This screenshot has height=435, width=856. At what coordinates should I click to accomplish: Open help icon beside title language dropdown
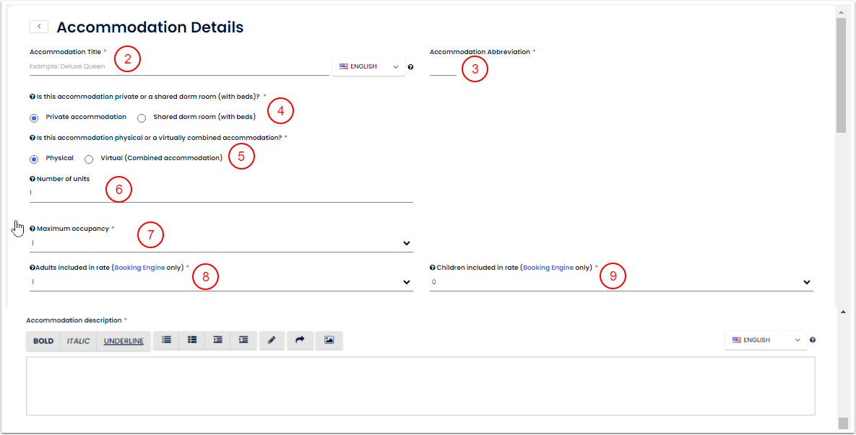coord(410,67)
